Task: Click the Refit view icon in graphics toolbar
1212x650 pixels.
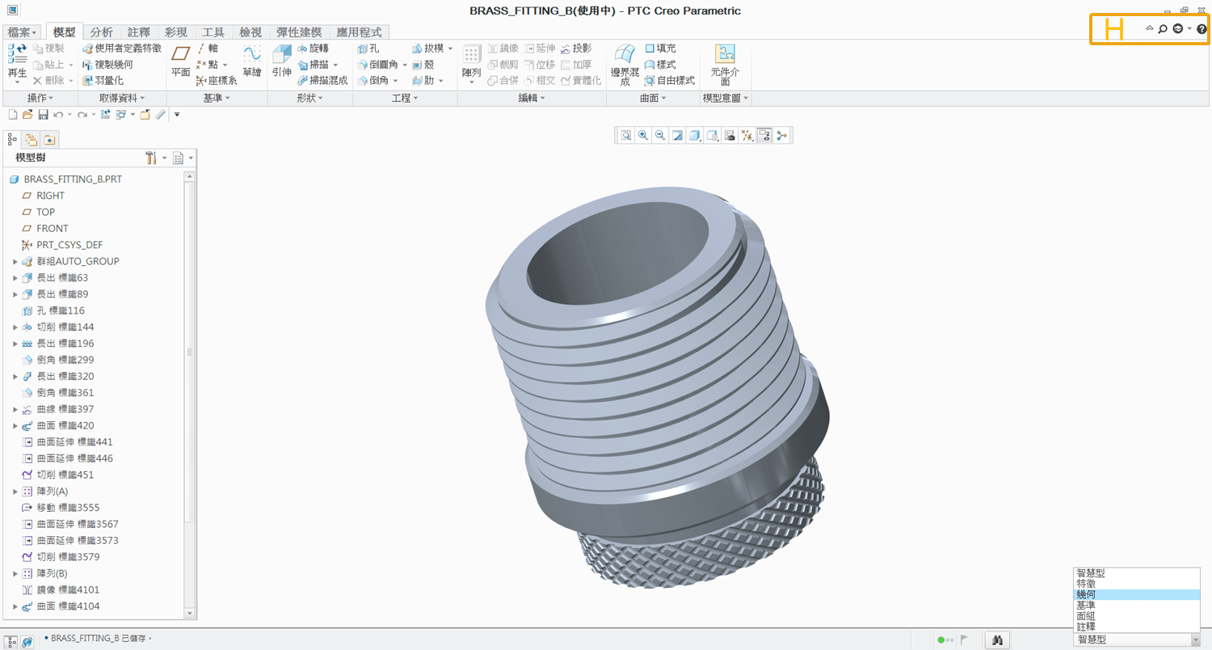Action: coord(626,136)
